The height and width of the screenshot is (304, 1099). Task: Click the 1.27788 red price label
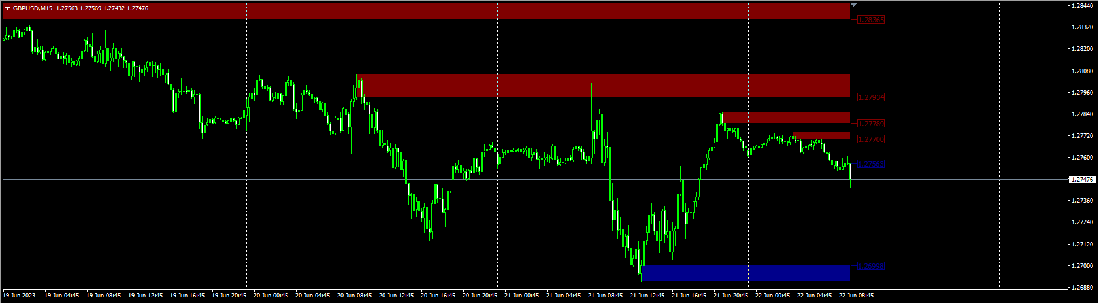[871, 124]
